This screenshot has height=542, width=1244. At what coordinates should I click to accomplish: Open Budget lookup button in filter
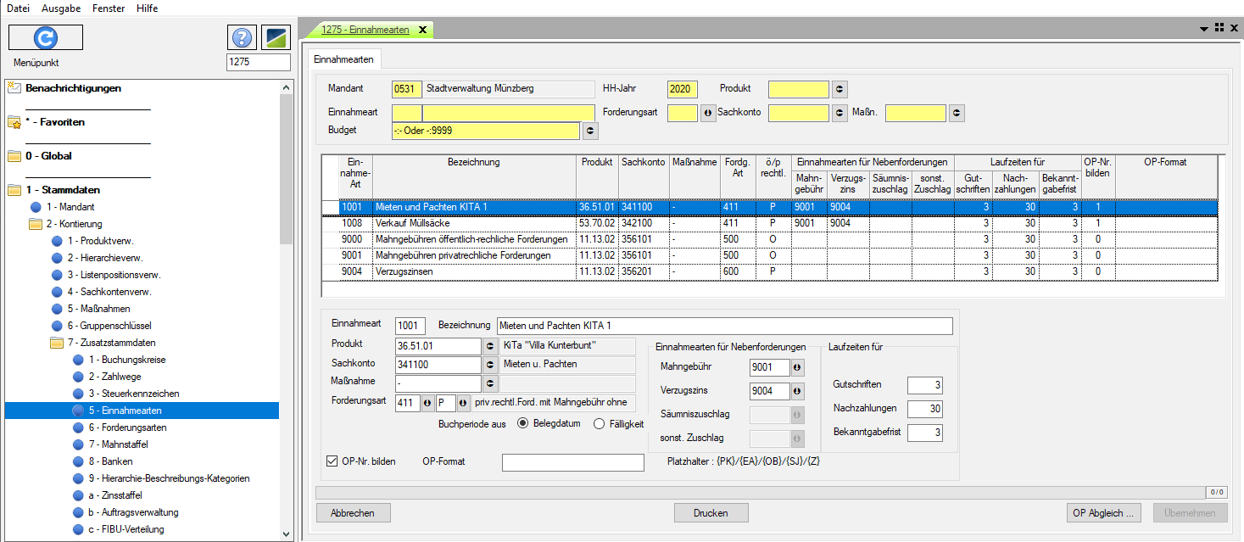[590, 131]
